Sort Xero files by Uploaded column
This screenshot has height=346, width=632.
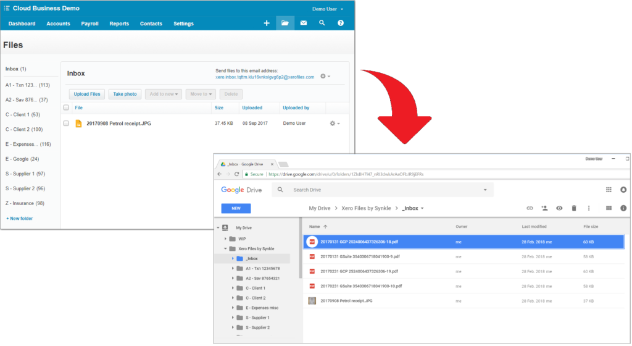click(x=252, y=108)
